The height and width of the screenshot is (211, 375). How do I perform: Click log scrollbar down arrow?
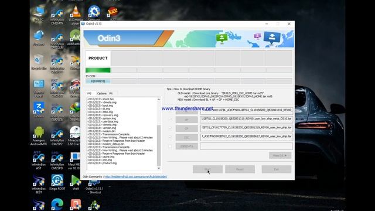pyautogui.click(x=159, y=168)
